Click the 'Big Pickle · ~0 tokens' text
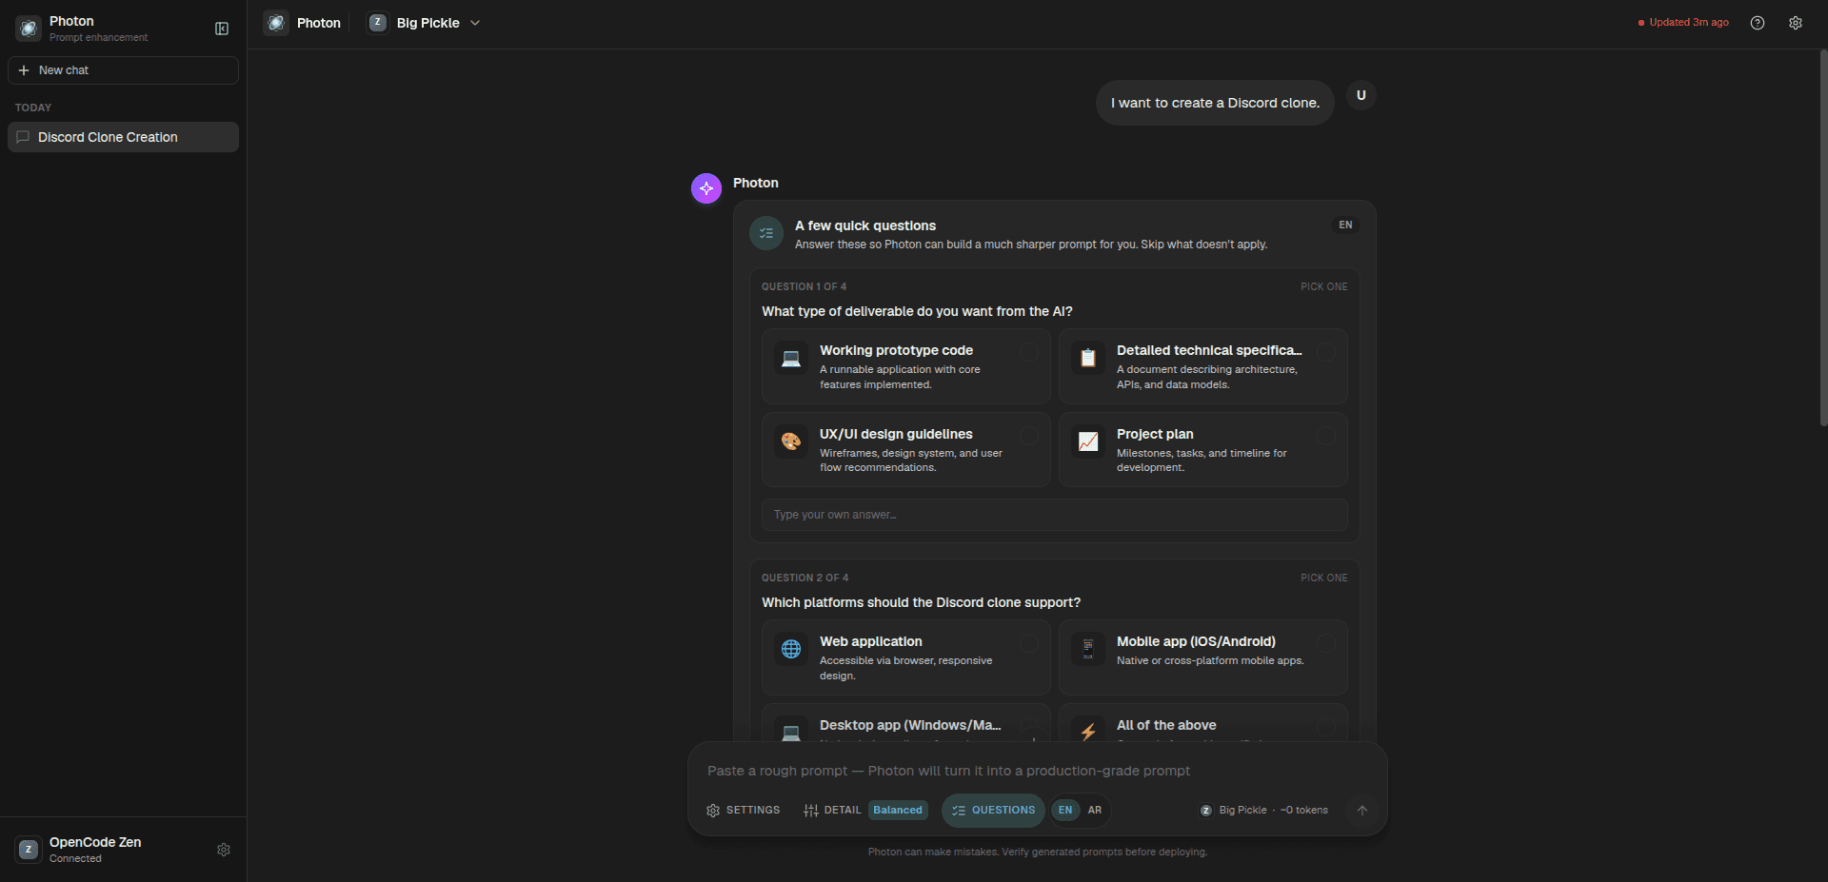Image resolution: width=1828 pixels, height=882 pixels. [x=1274, y=811]
